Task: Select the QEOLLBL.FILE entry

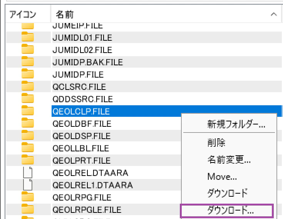Action: tap(81, 148)
